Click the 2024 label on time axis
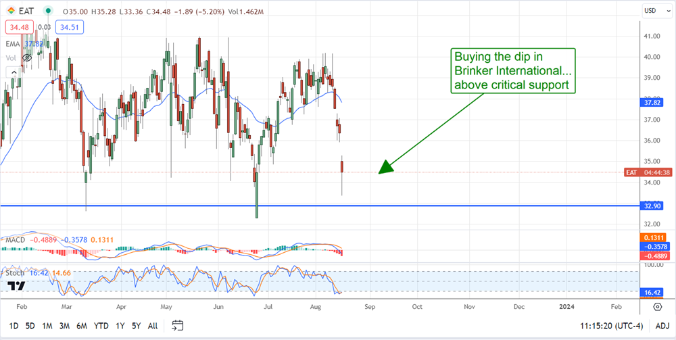Viewport: 676px width, 340px height. point(568,307)
